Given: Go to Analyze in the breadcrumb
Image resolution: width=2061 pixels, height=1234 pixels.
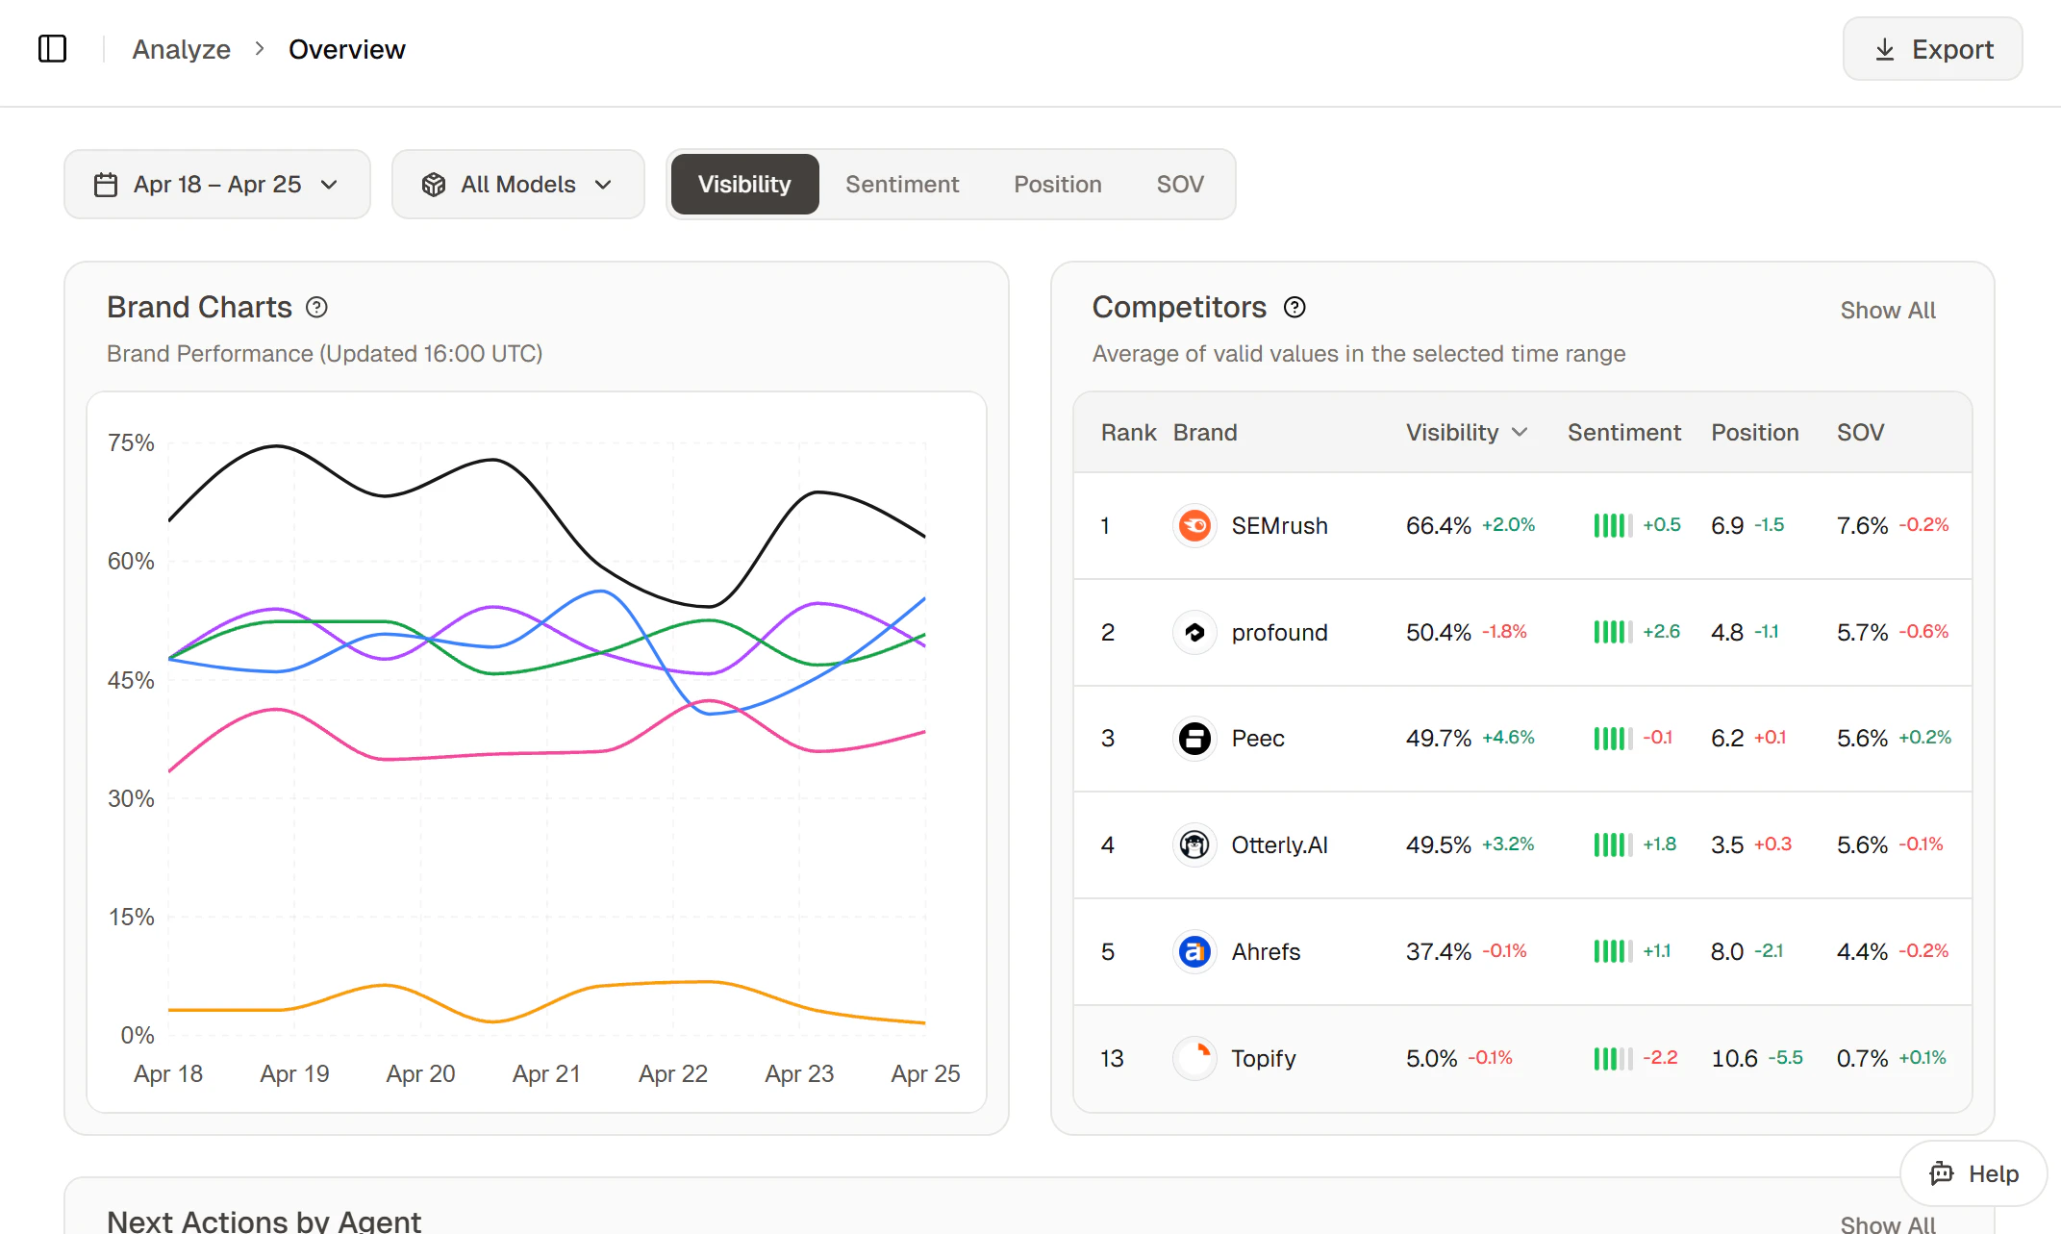Looking at the screenshot, I should (181, 49).
